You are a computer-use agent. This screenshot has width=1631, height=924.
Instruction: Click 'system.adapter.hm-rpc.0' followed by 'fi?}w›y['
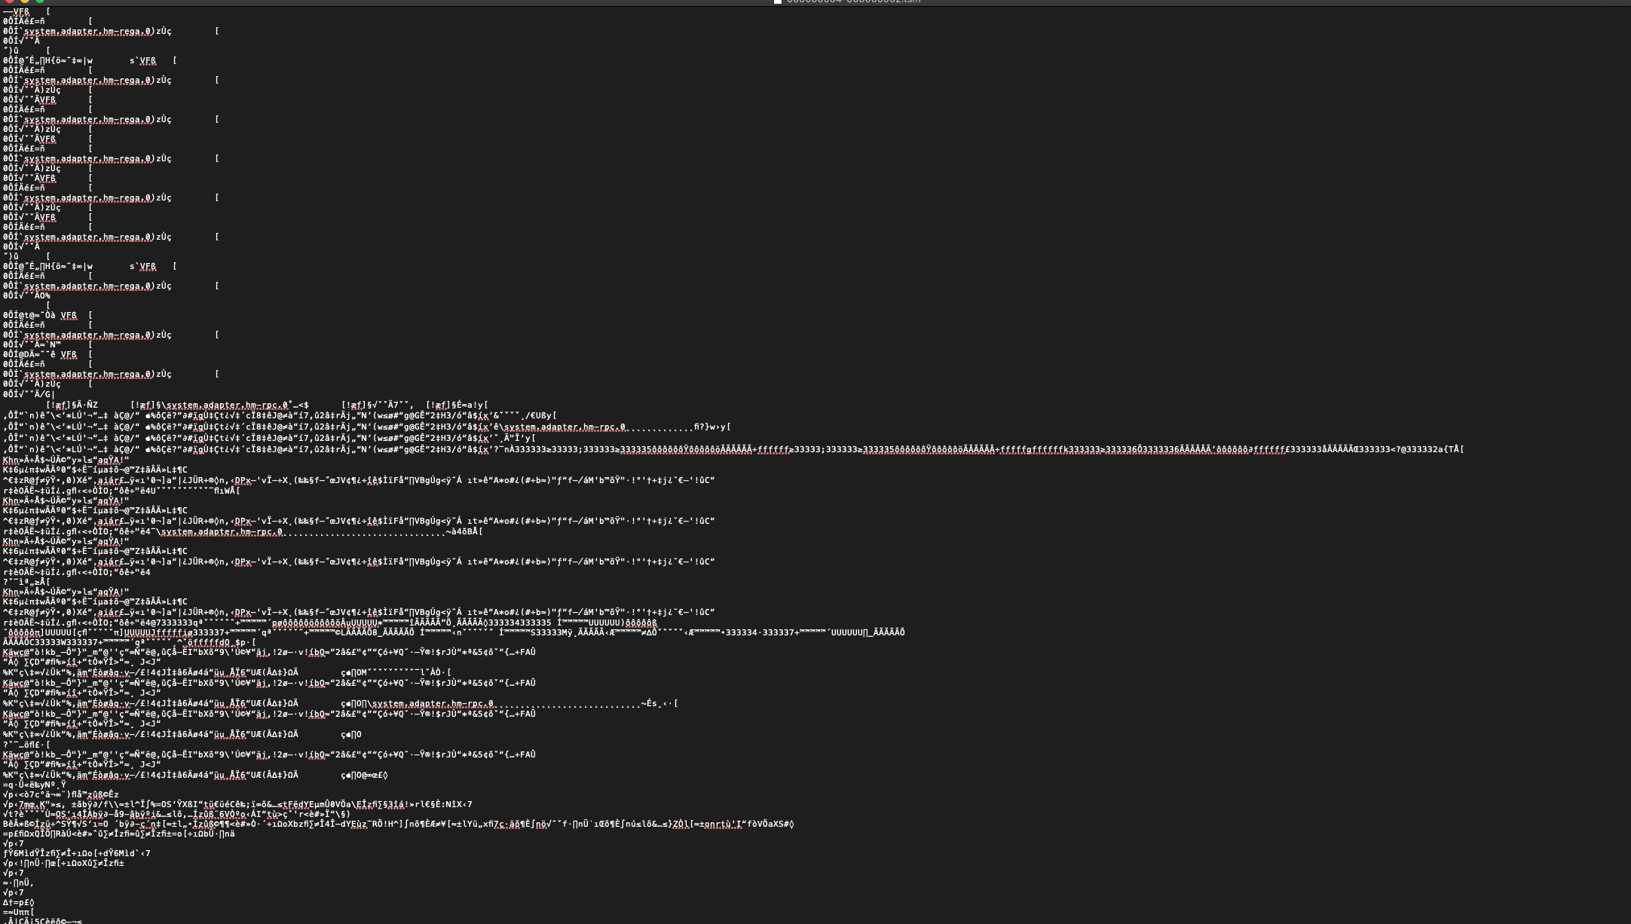(565, 427)
